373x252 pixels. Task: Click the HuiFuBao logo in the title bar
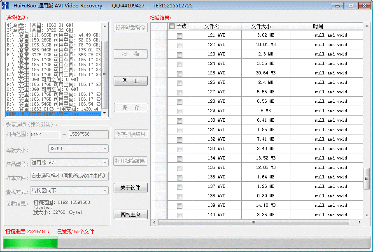pos(5,5)
